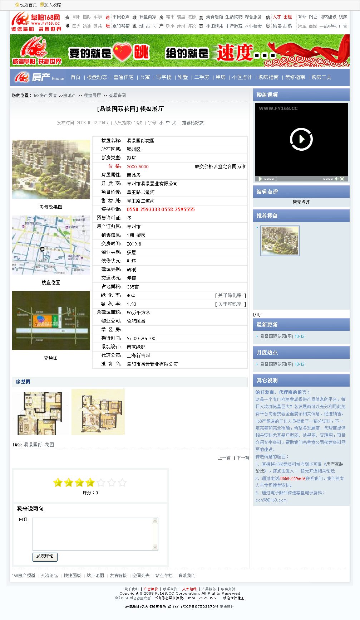The height and width of the screenshot is (620, 360).
Task: Click the 实景效果图 building photo thumbnail
Action: pyautogui.click(x=51, y=169)
